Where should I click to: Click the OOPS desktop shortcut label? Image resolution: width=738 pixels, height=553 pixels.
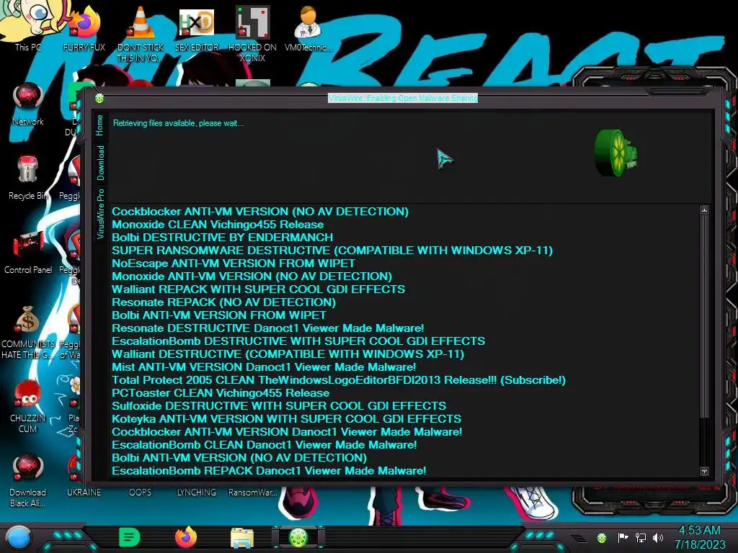141,493
